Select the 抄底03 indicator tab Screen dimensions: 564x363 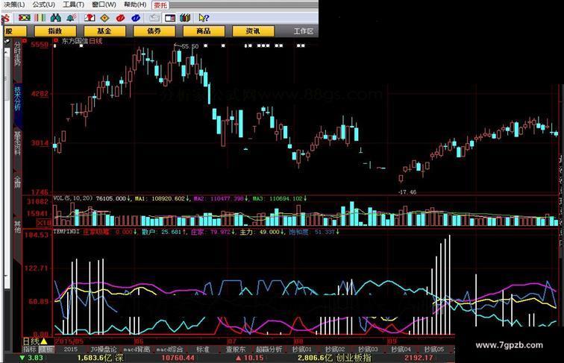[368, 349]
